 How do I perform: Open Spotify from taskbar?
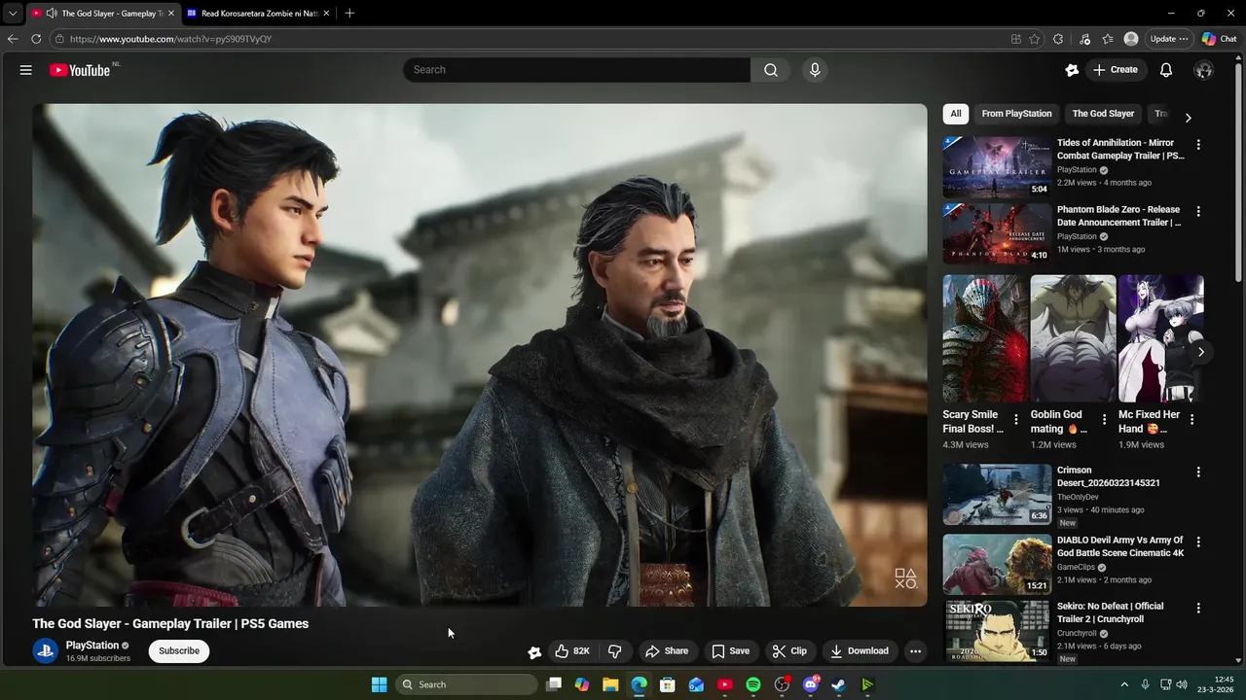click(x=752, y=684)
